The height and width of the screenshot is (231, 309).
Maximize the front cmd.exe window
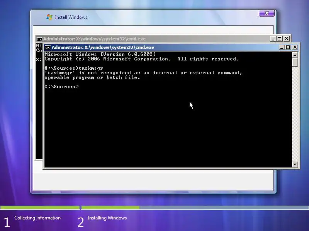coord(288,47)
